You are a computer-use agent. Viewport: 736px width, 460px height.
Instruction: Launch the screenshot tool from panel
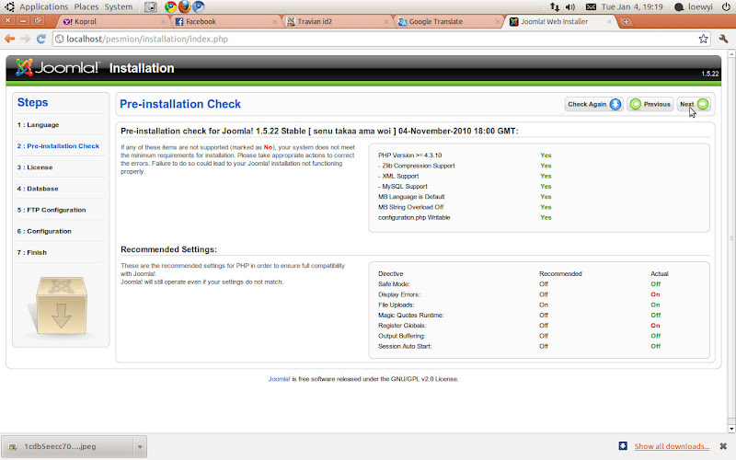151,6
